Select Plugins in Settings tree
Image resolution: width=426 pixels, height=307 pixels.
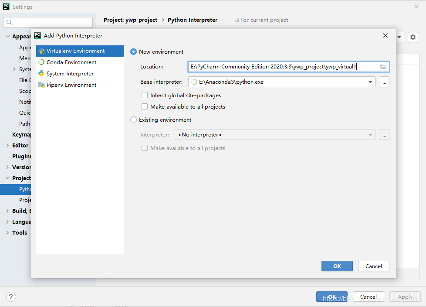(21, 157)
